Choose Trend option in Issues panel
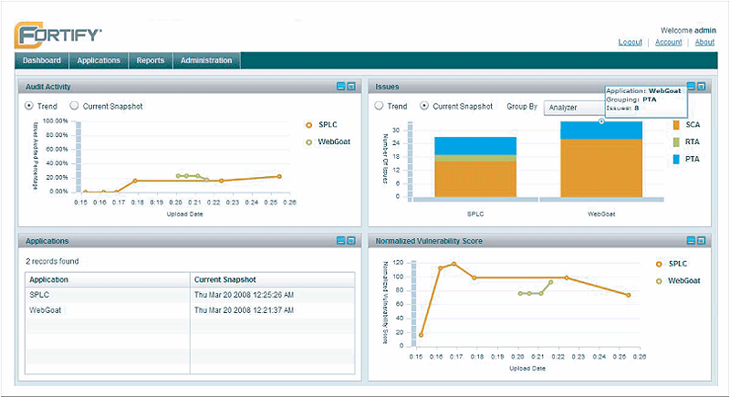 380,106
